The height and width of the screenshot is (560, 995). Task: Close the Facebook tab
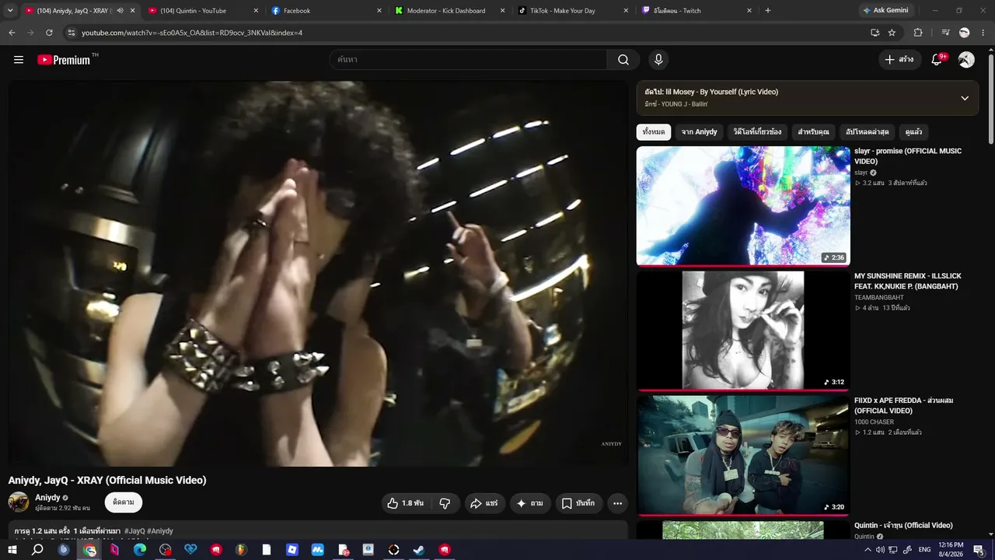coord(379,11)
